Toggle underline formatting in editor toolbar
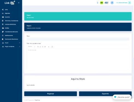This screenshot has height=102, width=134. click(x=43, y=47)
